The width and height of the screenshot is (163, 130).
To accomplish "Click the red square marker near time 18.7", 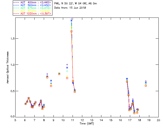I will point(146,86).
